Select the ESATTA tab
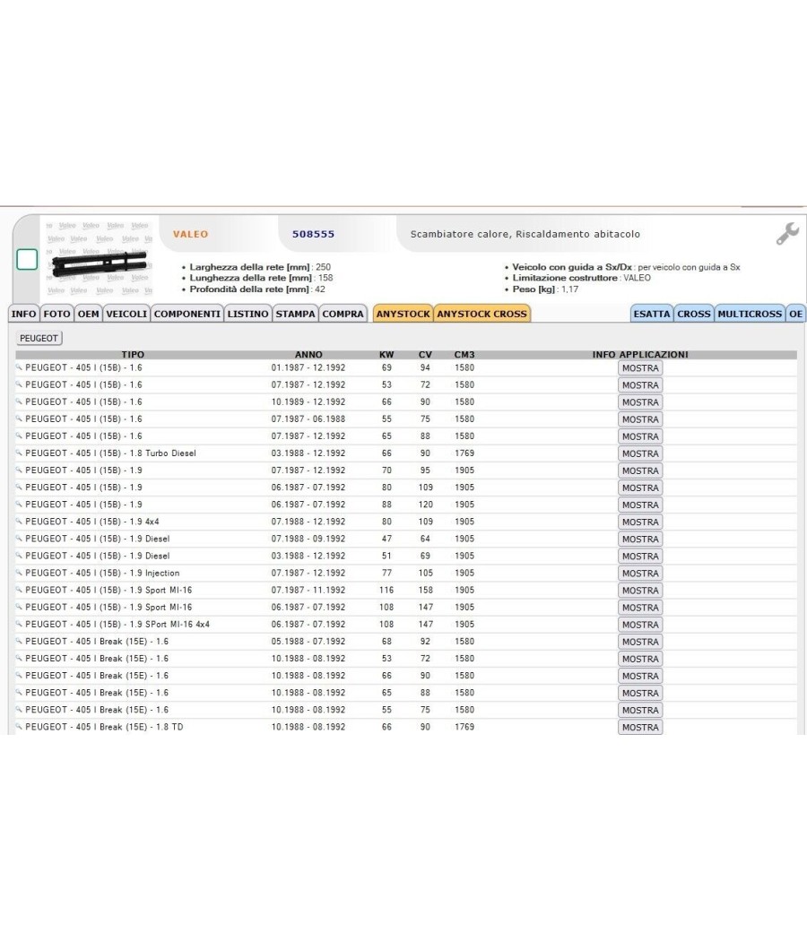The width and height of the screenshot is (807, 941). point(652,314)
